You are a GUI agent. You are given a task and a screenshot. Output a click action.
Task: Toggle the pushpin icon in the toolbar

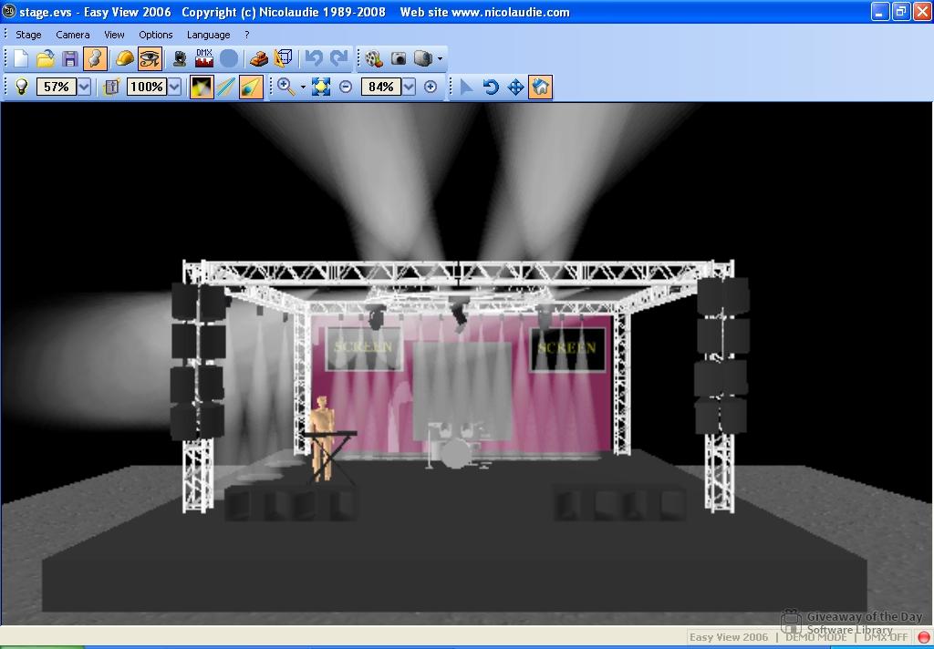pos(95,58)
